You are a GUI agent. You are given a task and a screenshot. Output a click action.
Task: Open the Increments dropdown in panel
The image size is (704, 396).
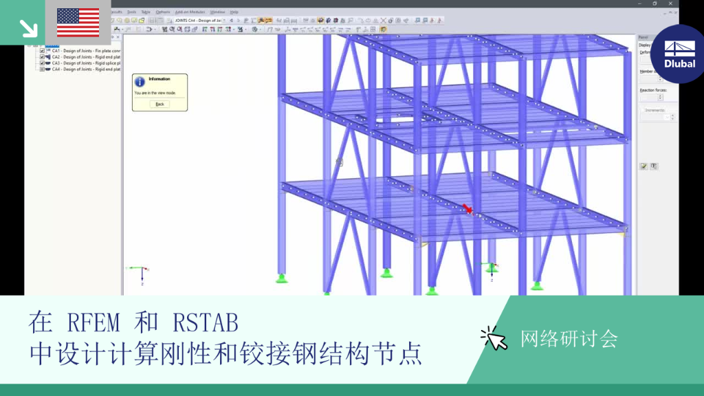(667, 117)
